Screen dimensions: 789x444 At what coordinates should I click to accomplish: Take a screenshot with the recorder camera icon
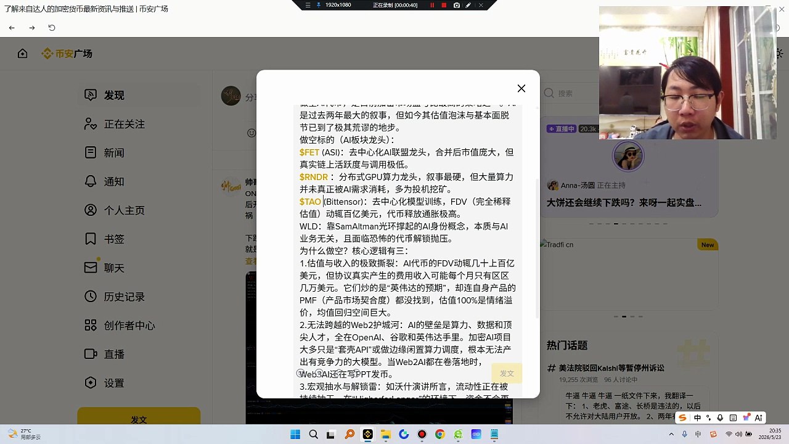(x=456, y=5)
